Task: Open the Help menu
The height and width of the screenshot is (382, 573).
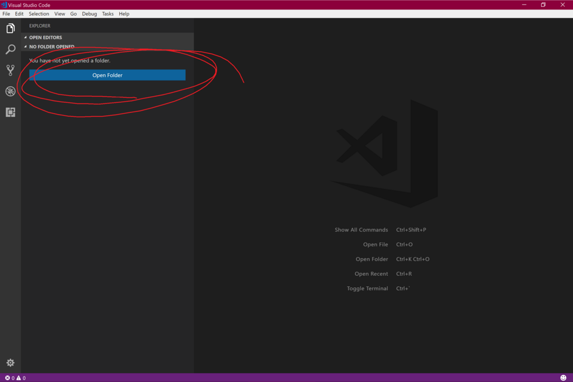Action: [124, 14]
